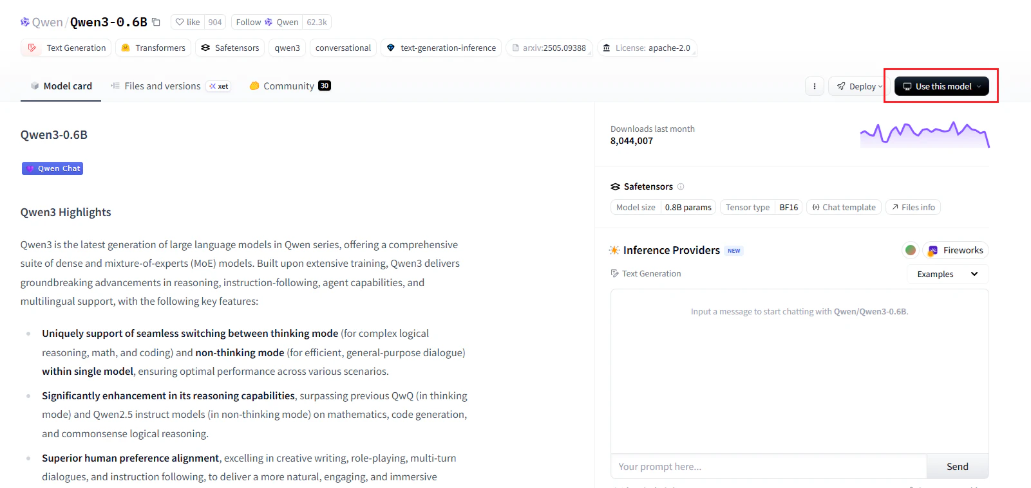Click the 'Qwen3 Highlights' heading
1031x488 pixels.
coord(66,212)
